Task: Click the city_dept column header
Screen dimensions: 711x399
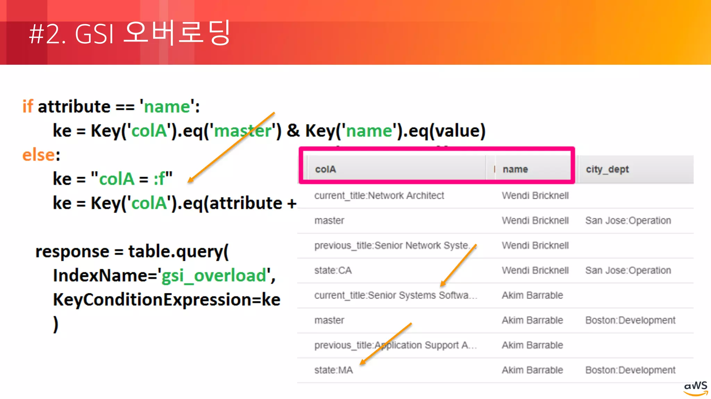Action: pos(607,169)
